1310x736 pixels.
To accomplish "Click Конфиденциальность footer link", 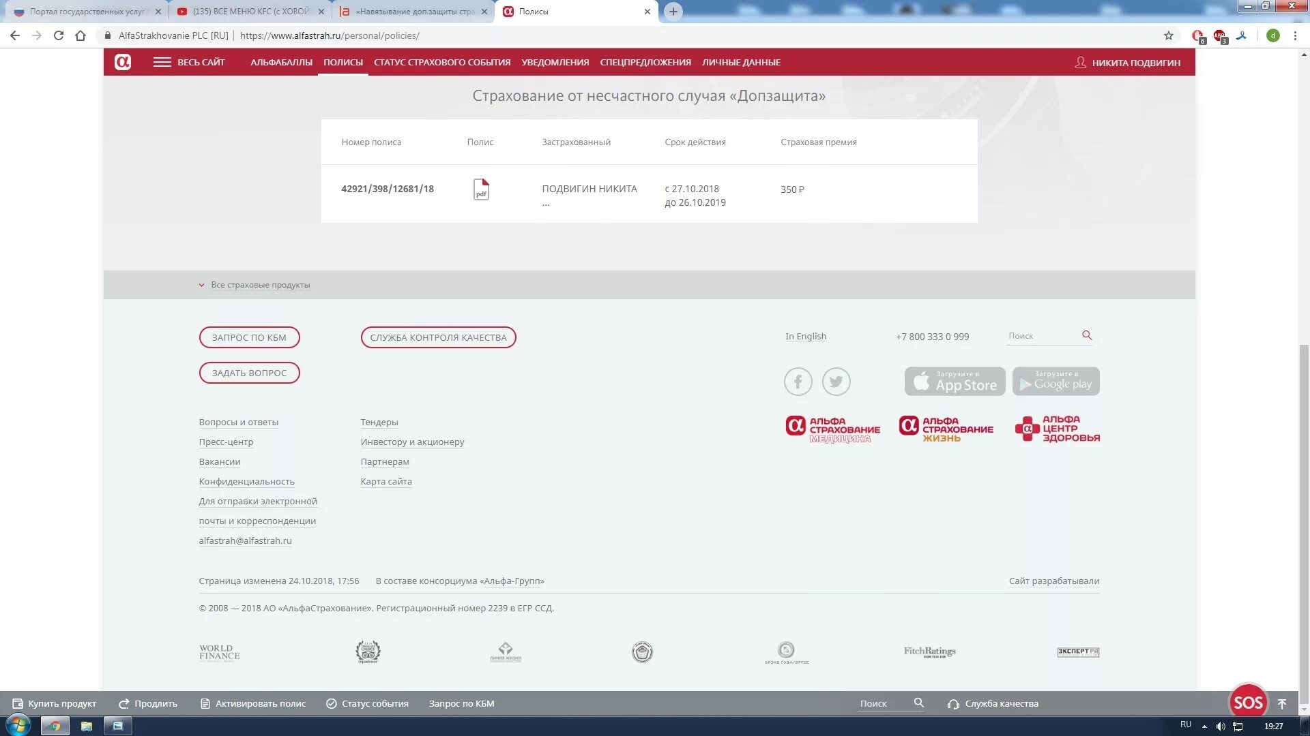I will [x=246, y=480].
